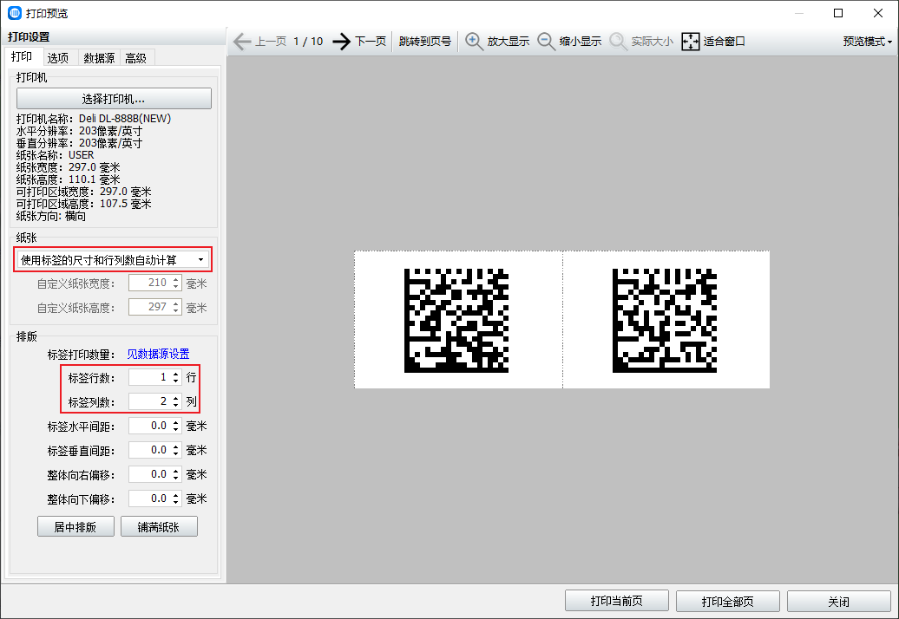Click the left Data Matrix label preview
This screenshot has height=619, width=899.
(x=456, y=321)
